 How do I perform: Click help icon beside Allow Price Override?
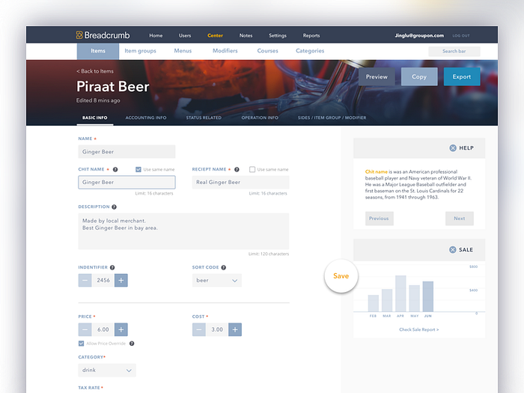[x=132, y=344]
